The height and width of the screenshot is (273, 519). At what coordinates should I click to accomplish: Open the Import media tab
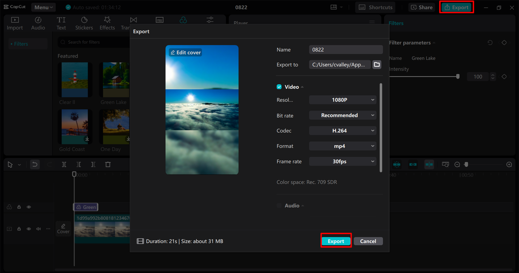15,23
